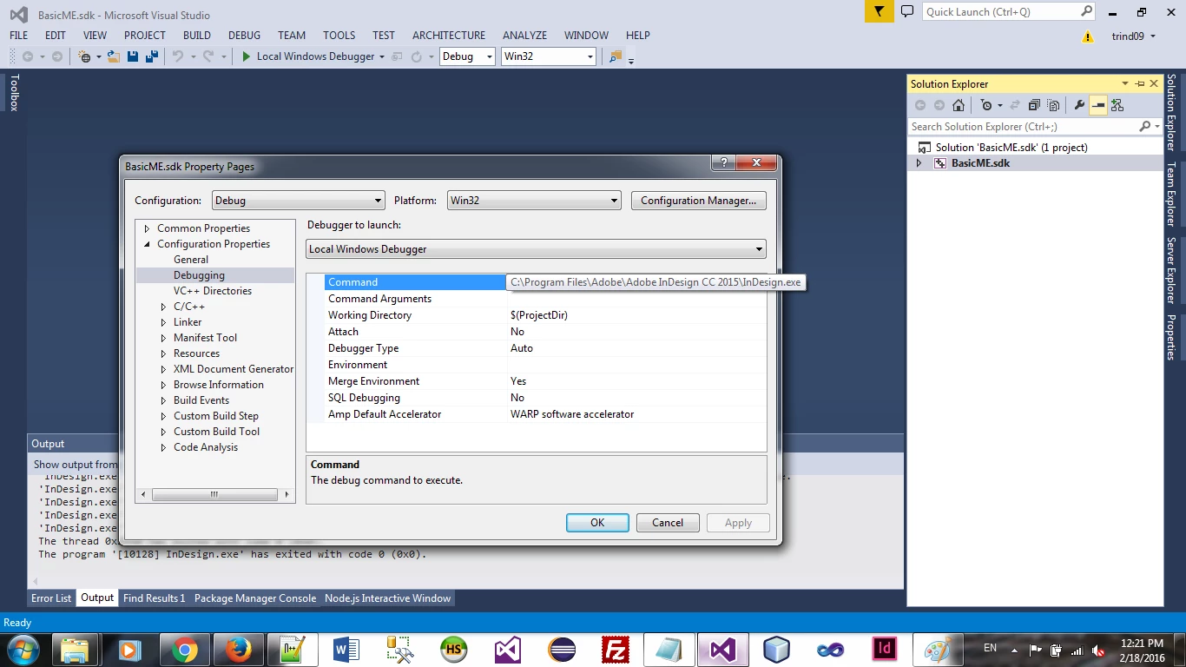The width and height of the screenshot is (1186, 667).
Task: Click Collapse All in Solution Explorer
Action: pos(1034,105)
